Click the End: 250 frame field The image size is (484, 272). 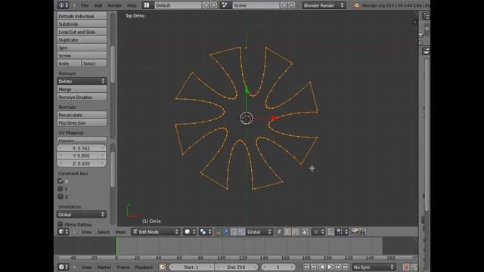click(x=236, y=267)
